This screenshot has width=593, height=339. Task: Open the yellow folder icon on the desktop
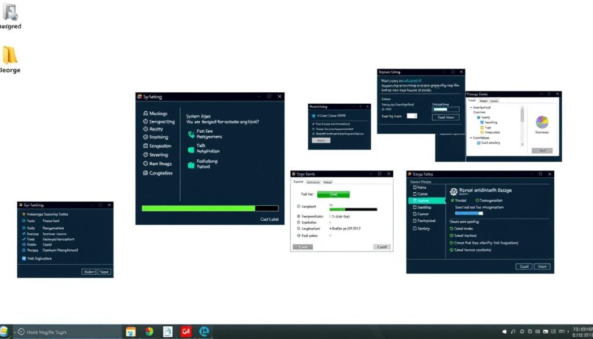coord(10,55)
